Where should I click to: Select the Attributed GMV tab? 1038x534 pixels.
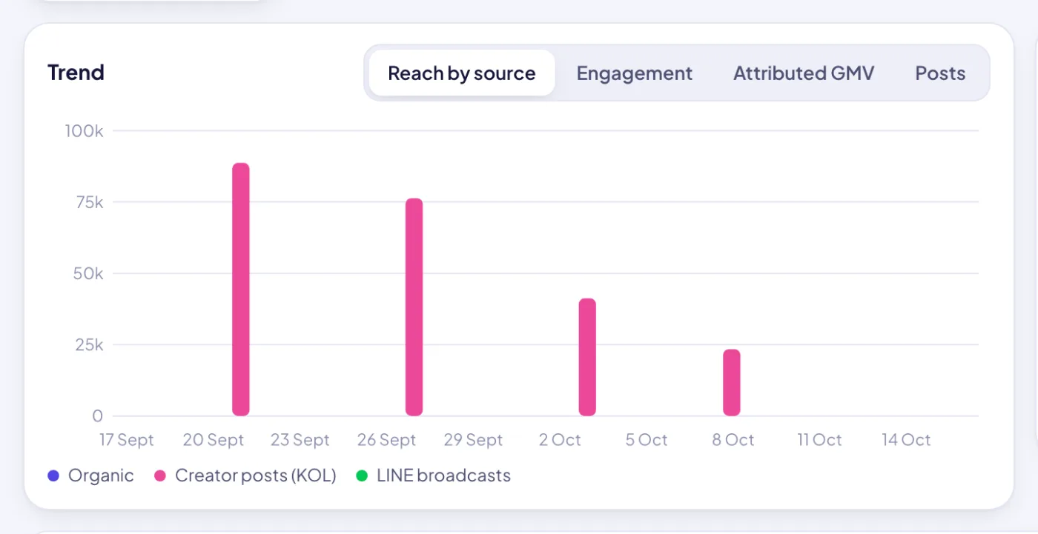(804, 73)
